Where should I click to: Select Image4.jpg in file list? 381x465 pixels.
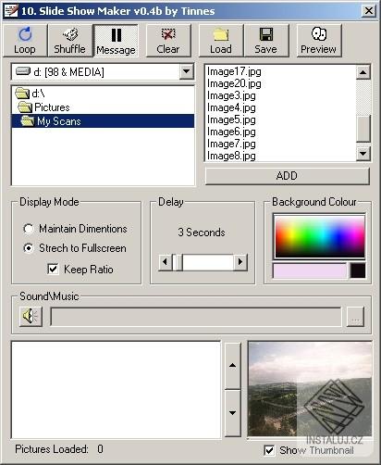tap(231, 107)
